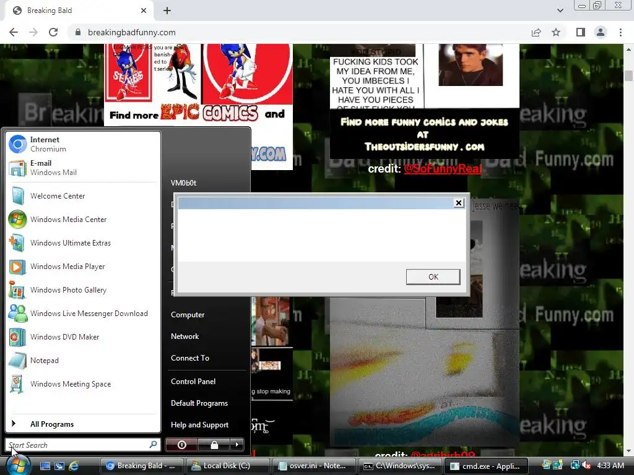Click the Find more funny comics banner
The height and width of the screenshot is (475, 634).
[424, 134]
